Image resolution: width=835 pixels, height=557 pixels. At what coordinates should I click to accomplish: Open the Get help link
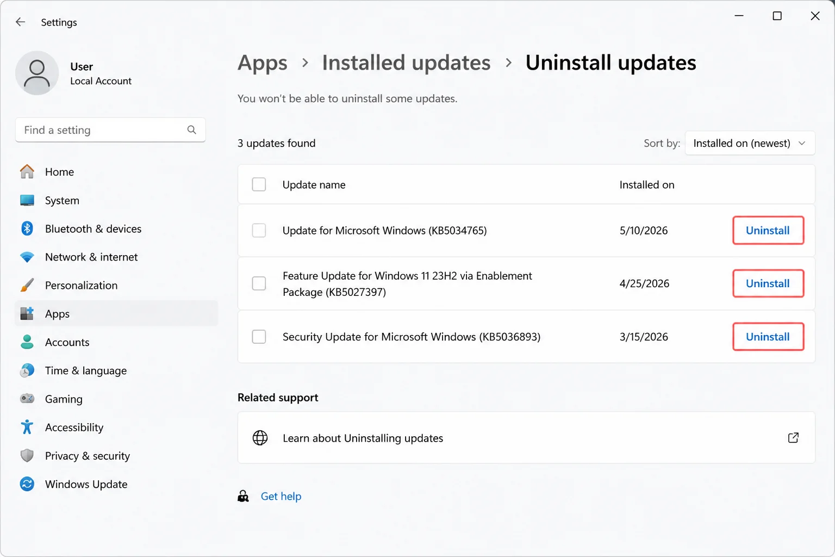(x=281, y=496)
